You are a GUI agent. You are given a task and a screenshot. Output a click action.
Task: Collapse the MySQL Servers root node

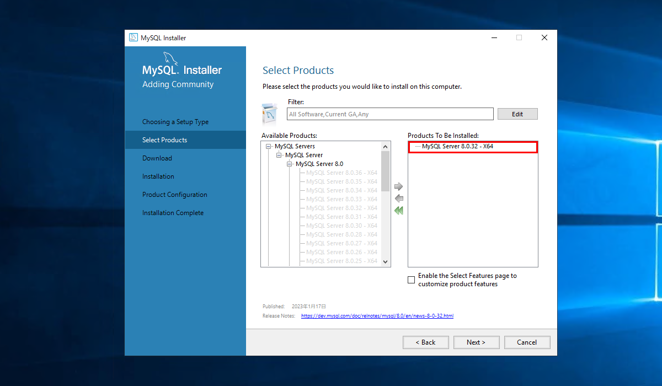pos(269,147)
